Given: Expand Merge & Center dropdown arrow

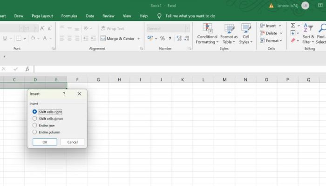Looking at the screenshot, I should (x=138, y=39).
